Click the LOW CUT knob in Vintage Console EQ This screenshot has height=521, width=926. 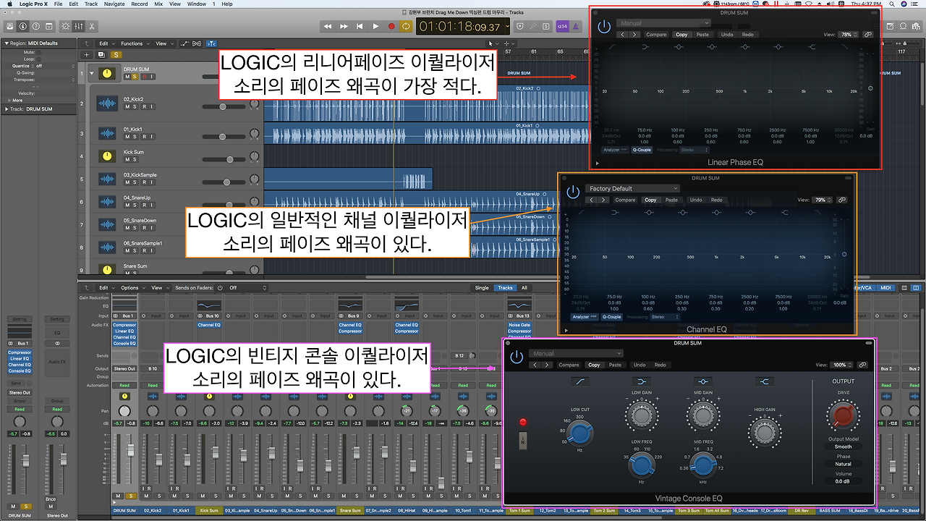click(x=579, y=433)
